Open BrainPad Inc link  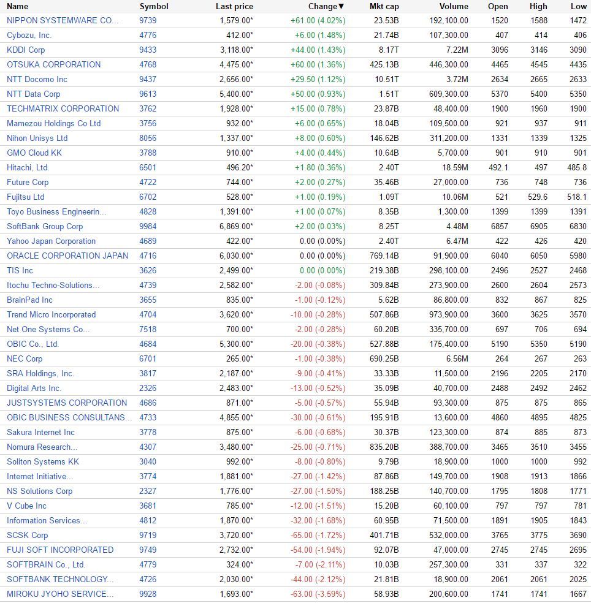pos(29,300)
